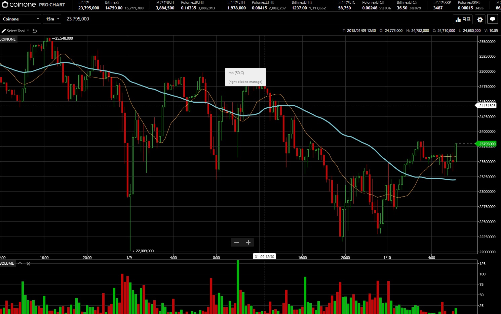Open the Select Tool drawing dropdown
The height and width of the screenshot is (314, 501).
[16, 31]
